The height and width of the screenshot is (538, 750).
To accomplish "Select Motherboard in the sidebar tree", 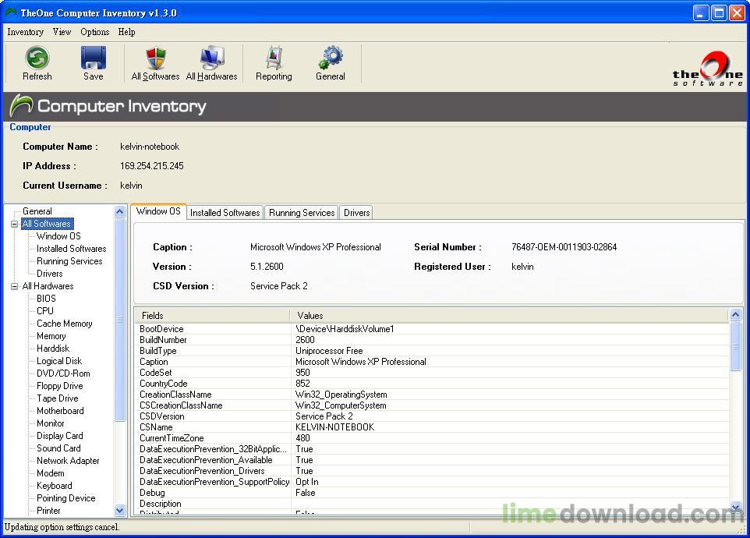I will pos(59,411).
